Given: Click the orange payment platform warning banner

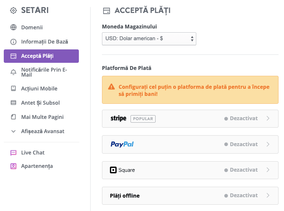Looking at the screenshot, I should (190, 90).
